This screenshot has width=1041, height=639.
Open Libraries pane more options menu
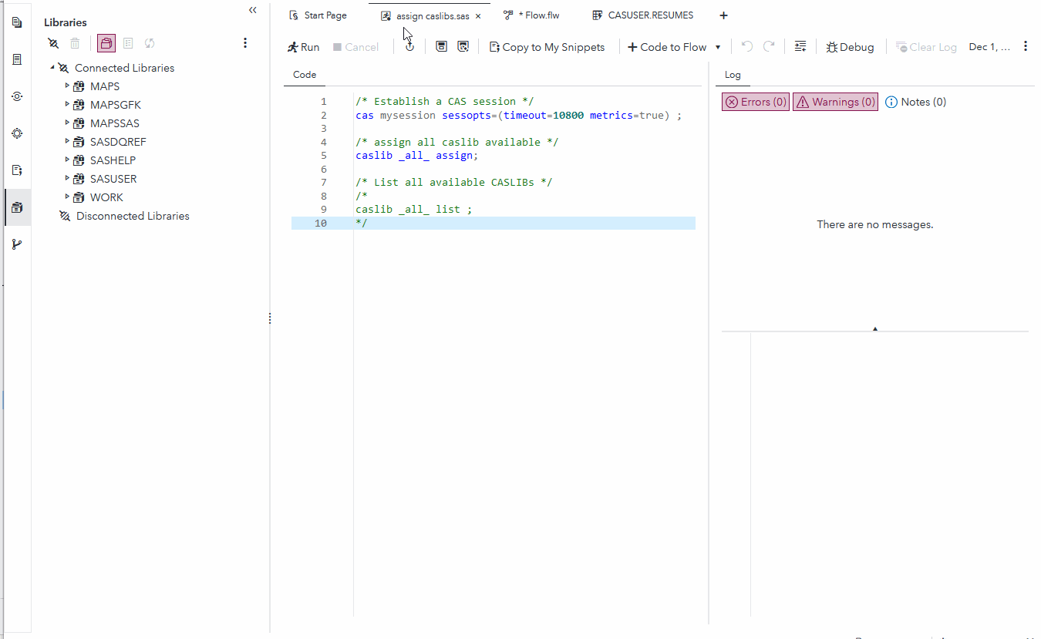click(x=245, y=43)
